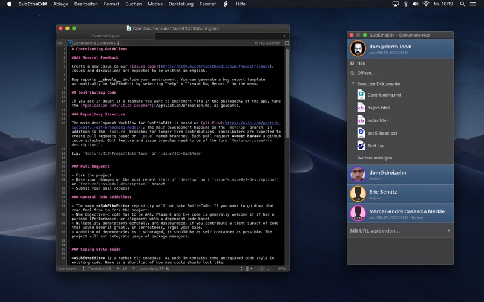Click the 97w window width indicator
The width and height of the screenshot is (484, 302).
tap(281, 268)
